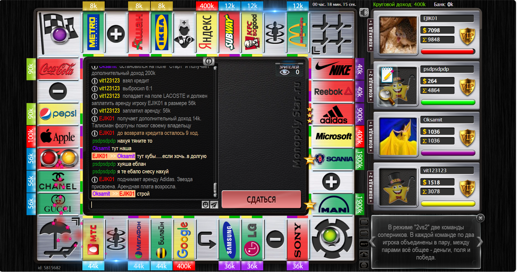Select the METRO property cell
Image resolution: width=517 pixels, height=272 pixels.
tap(94, 32)
